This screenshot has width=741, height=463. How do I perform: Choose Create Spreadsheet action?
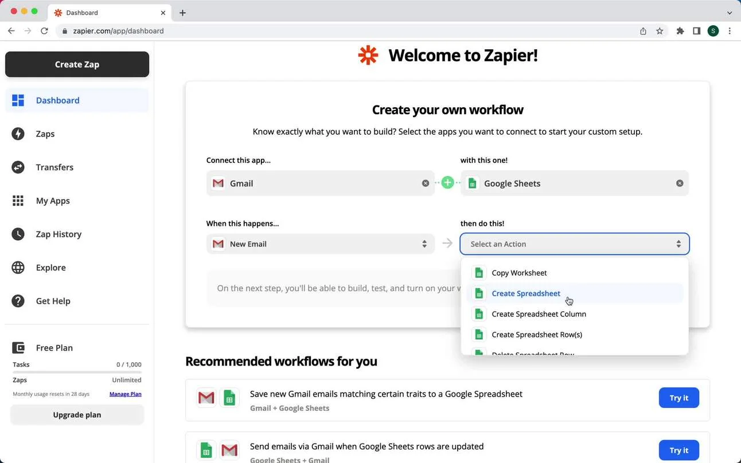575,293
